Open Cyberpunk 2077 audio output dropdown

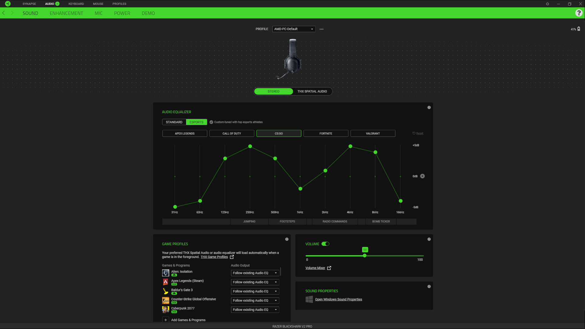(255, 310)
